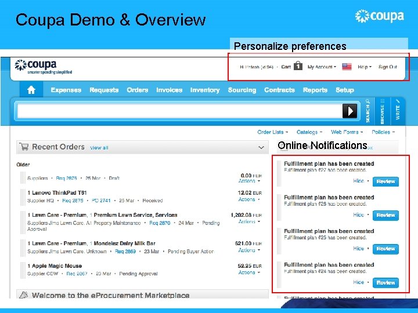Click the Sign Out link
This screenshot has width=418, height=313.
pyautogui.click(x=388, y=67)
